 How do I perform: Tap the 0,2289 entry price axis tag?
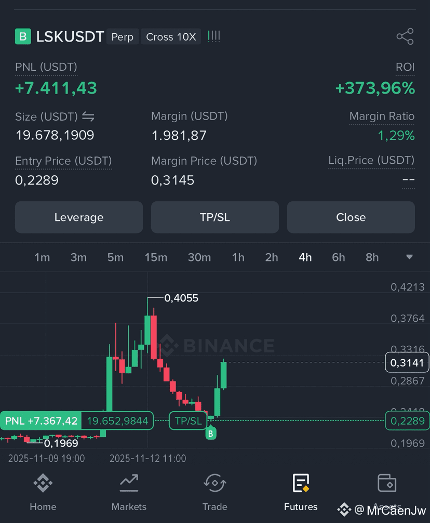[407, 421]
